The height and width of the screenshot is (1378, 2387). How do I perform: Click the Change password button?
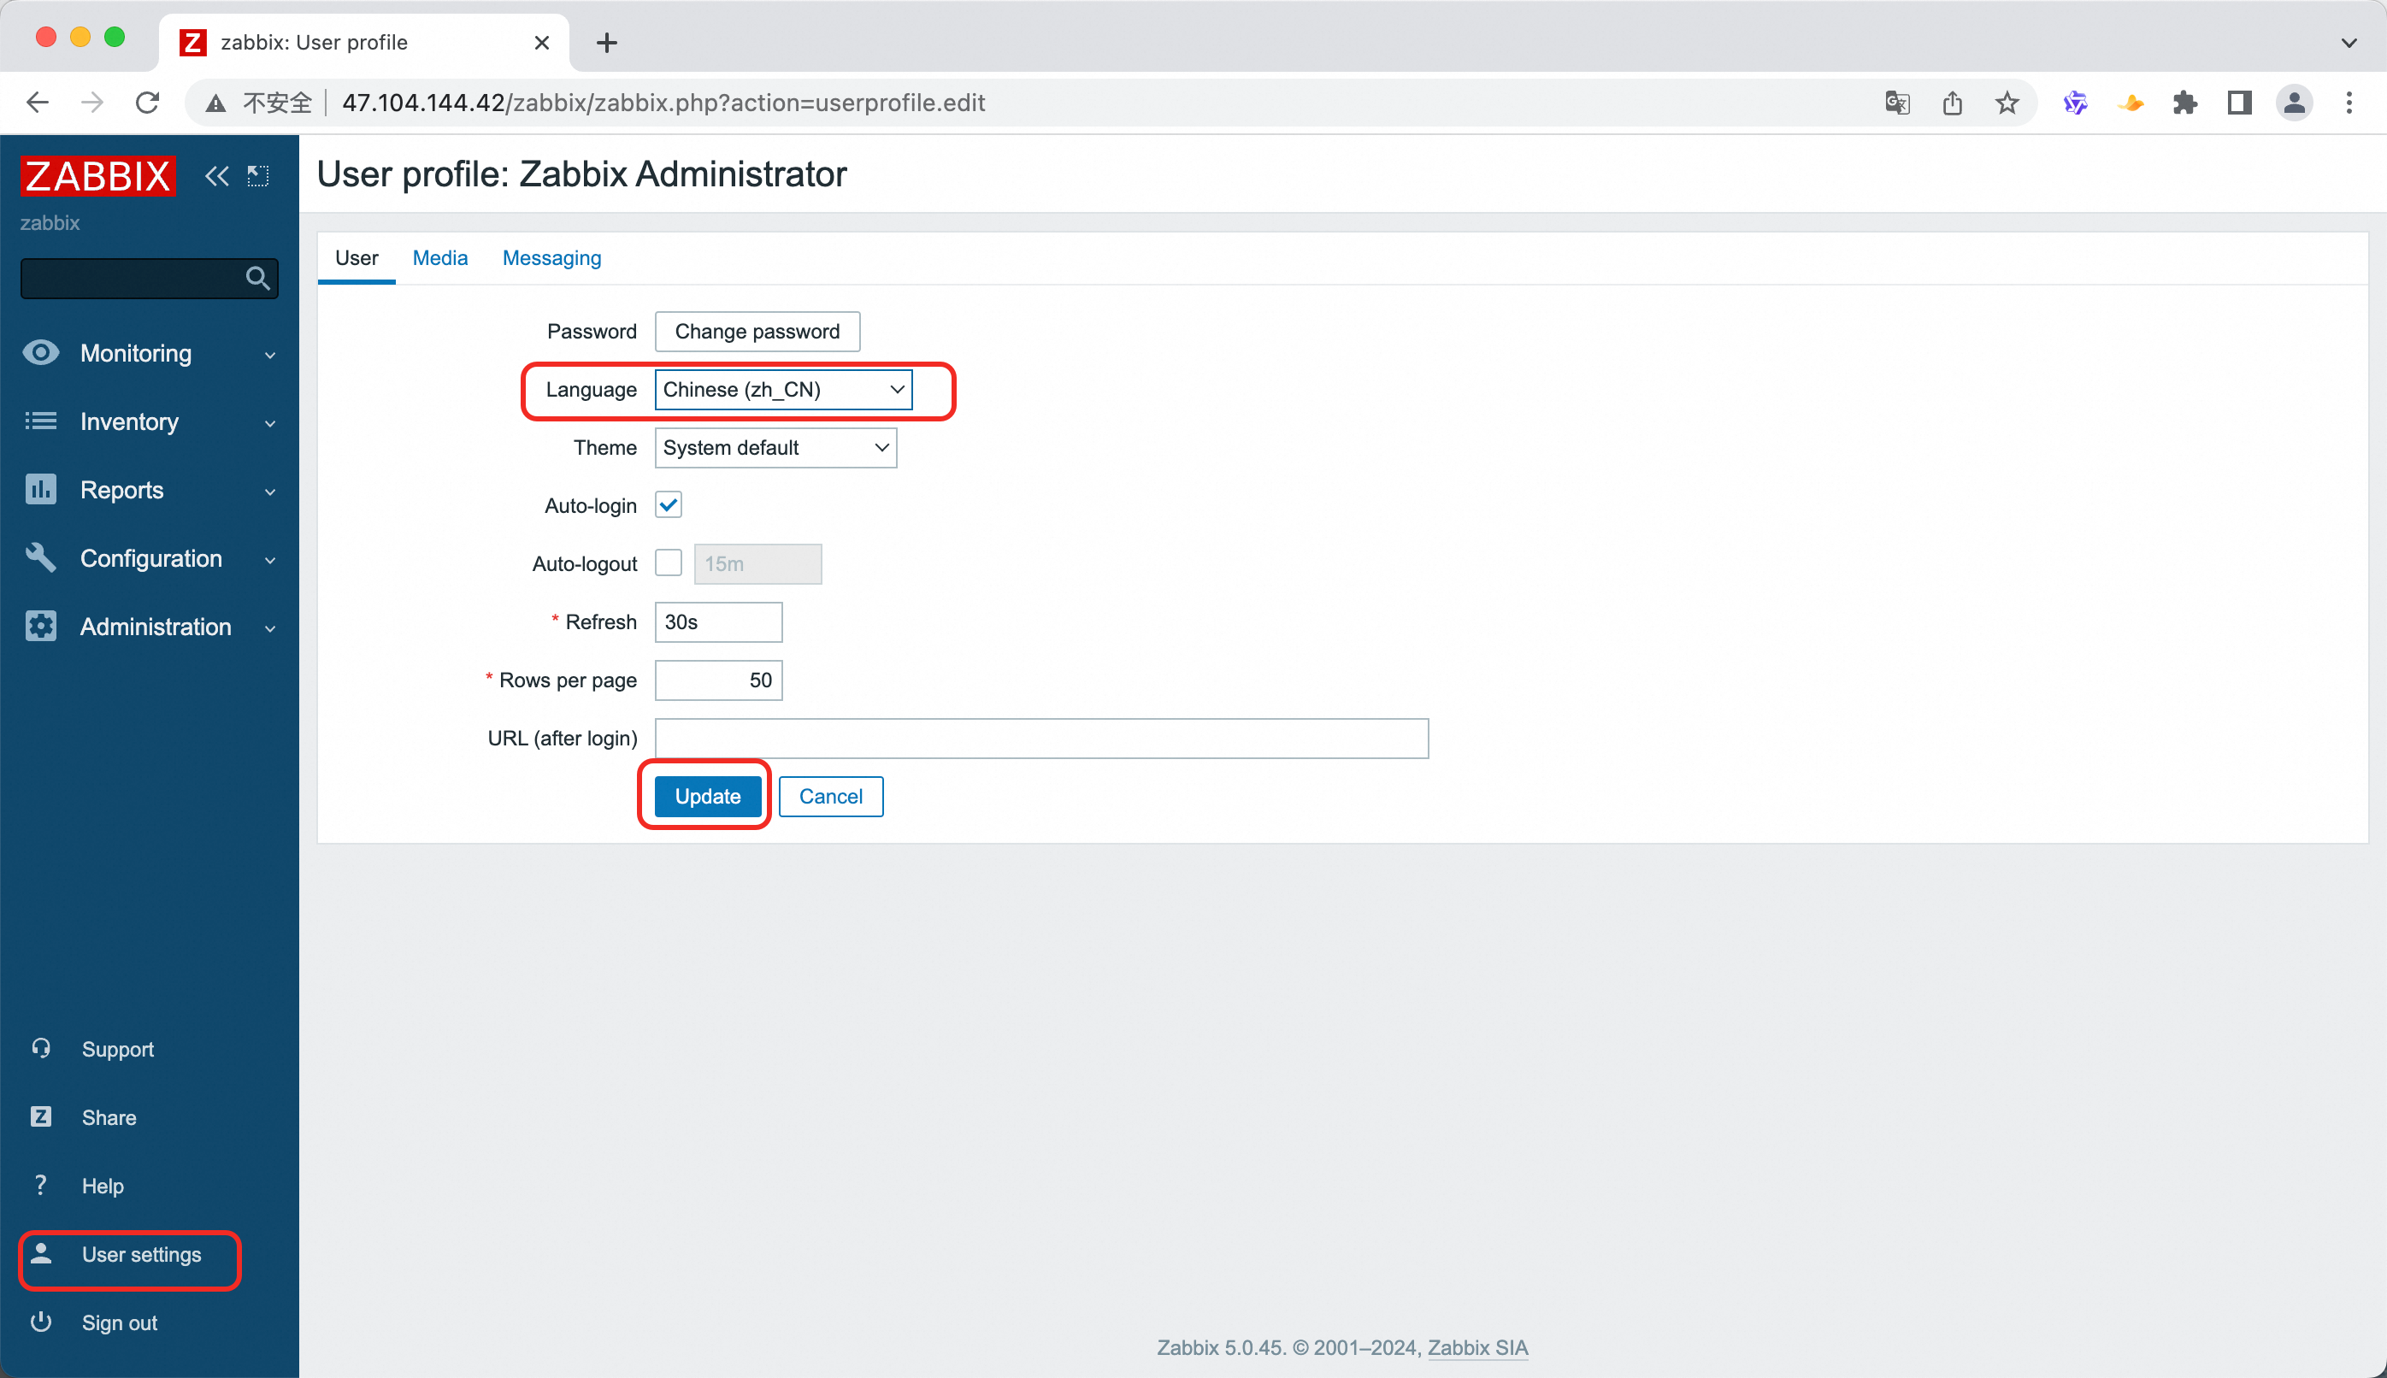coord(757,332)
